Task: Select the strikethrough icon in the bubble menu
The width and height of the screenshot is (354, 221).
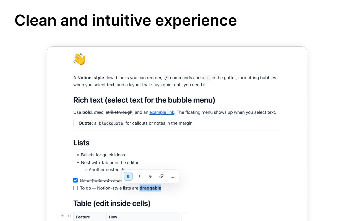Action: click(150, 176)
